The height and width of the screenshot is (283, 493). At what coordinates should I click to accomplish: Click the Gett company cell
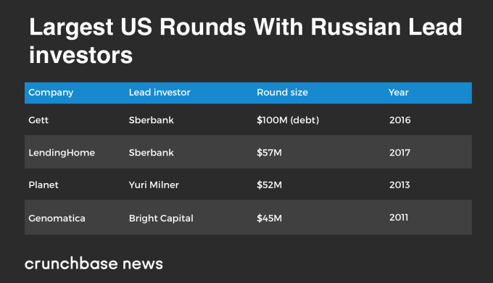click(x=38, y=120)
